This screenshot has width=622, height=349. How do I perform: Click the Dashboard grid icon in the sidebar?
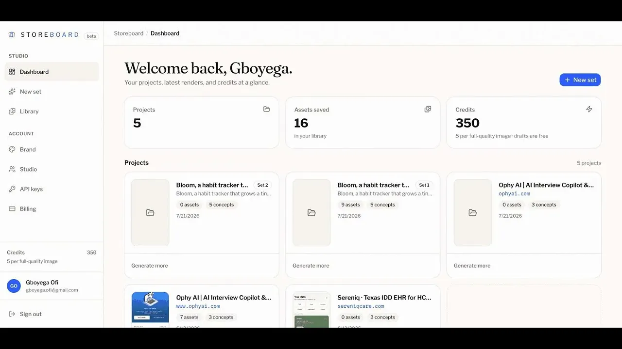[12, 72]
